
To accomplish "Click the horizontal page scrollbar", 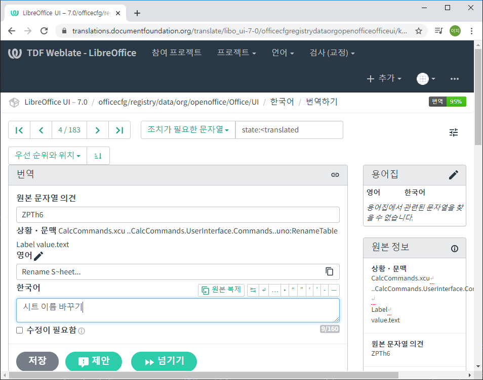I will (204, 375).
